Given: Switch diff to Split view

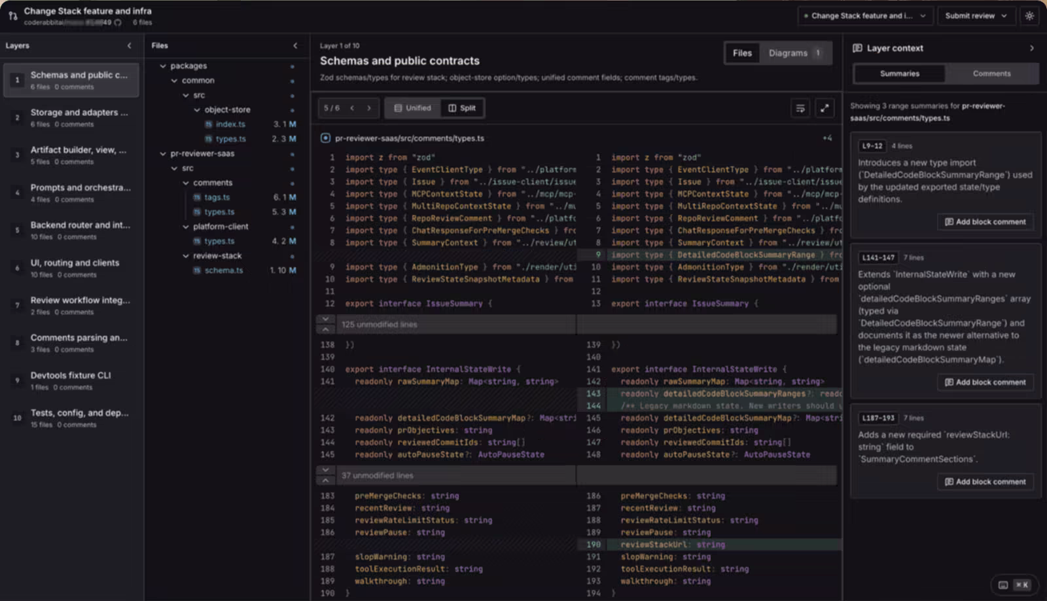Looking at the screenshot, I should click(462, 108).
